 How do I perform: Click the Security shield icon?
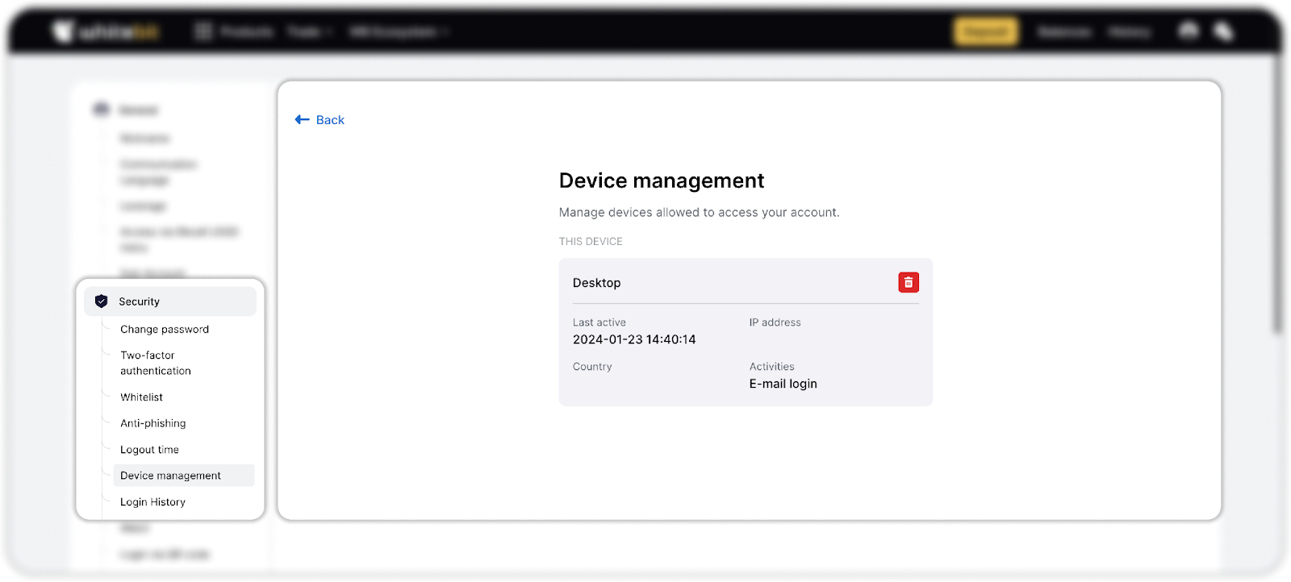point(101,301)
